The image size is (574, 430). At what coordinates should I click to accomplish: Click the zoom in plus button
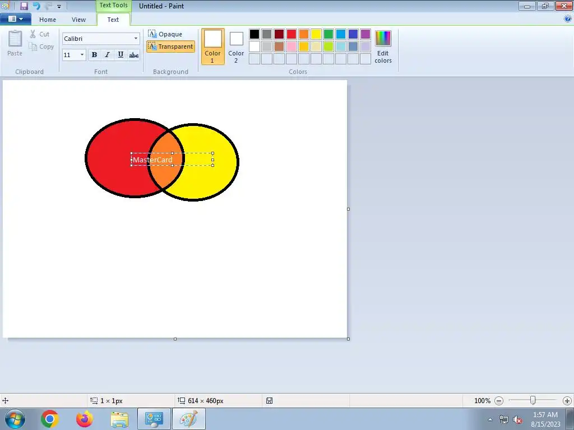pos(567,401)
